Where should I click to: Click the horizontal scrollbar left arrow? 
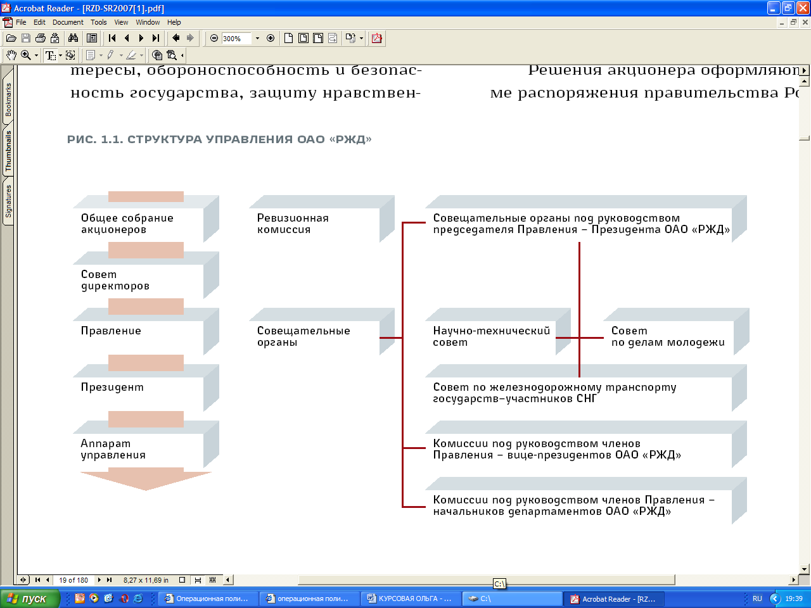[x=227, y=579]
